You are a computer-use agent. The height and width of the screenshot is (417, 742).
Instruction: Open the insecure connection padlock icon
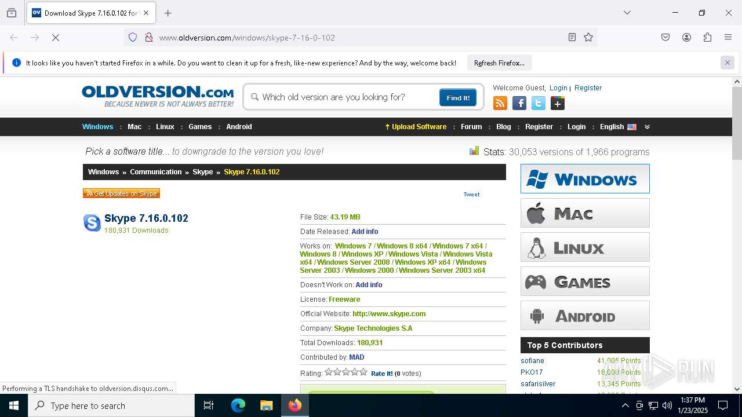click(149, 38)
